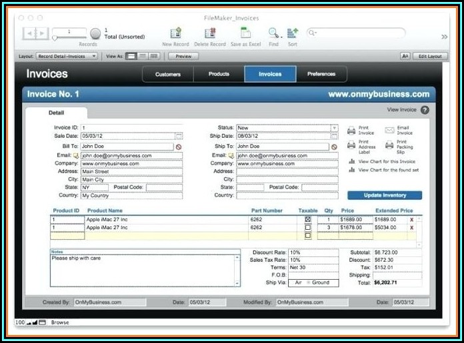The width and height of the screenshot is (464, 343).
Task: Expand the Status dropdown
Action: click(x=334, y=127)
